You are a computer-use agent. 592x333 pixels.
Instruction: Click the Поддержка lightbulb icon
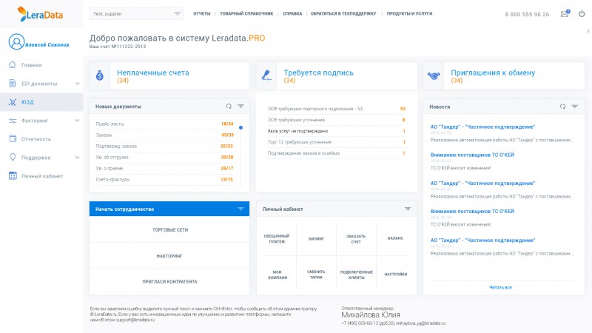point(13,157)
